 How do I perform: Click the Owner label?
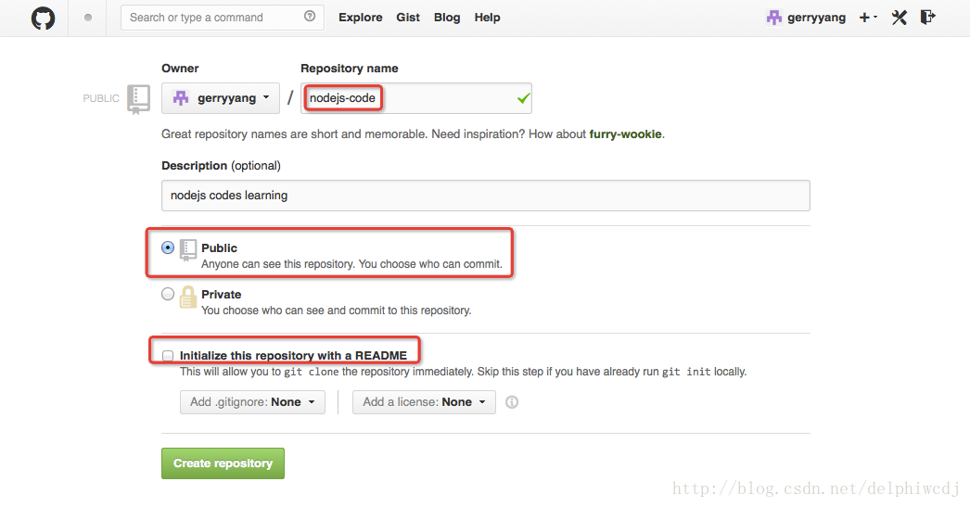(180, 68)
